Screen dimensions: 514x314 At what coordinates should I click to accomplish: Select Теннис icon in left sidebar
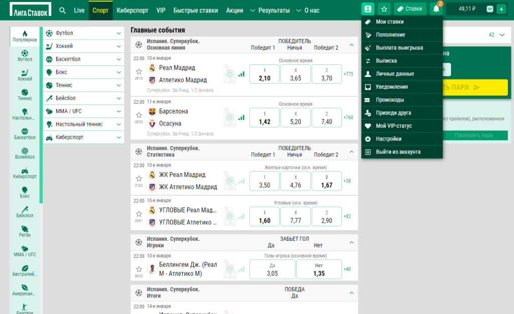click(25, 95)
